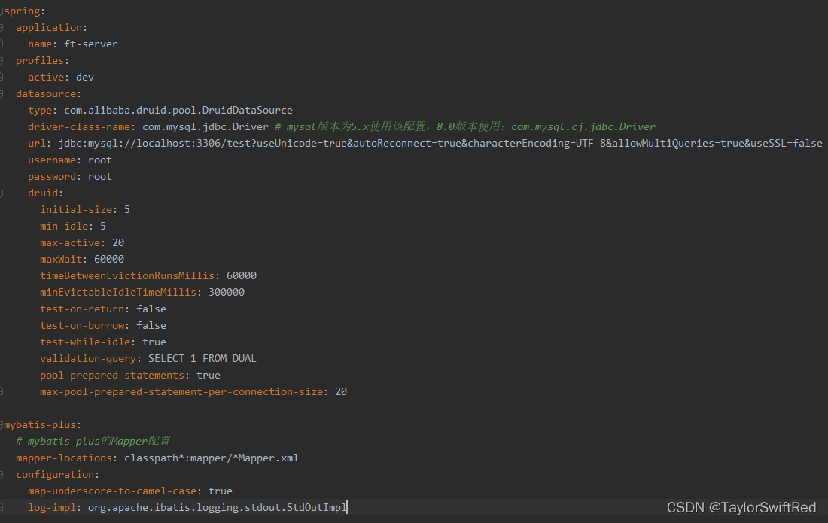The height and width of the screenshot is (523, 828).
Task: Click the "test-on-borrow" key
Action: (82, 326)
